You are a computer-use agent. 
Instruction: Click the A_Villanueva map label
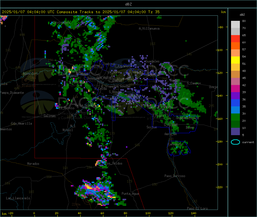tap(149, 29)
